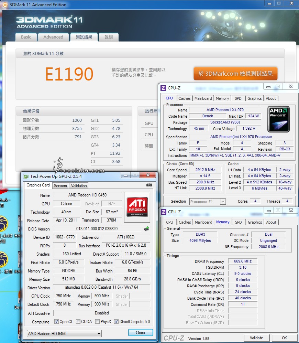Click the GPU-Z title bar icon
The width and height of the screenshot is (299, 343).
pyautogui.click(x=26, y=176)
